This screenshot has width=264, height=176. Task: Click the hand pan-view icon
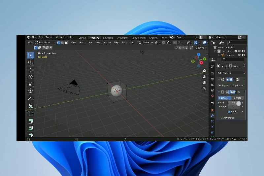pyautogui.click(x=204, y=77)
